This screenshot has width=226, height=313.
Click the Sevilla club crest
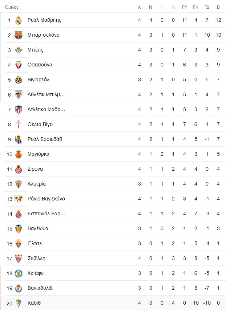tap(19, 259)
